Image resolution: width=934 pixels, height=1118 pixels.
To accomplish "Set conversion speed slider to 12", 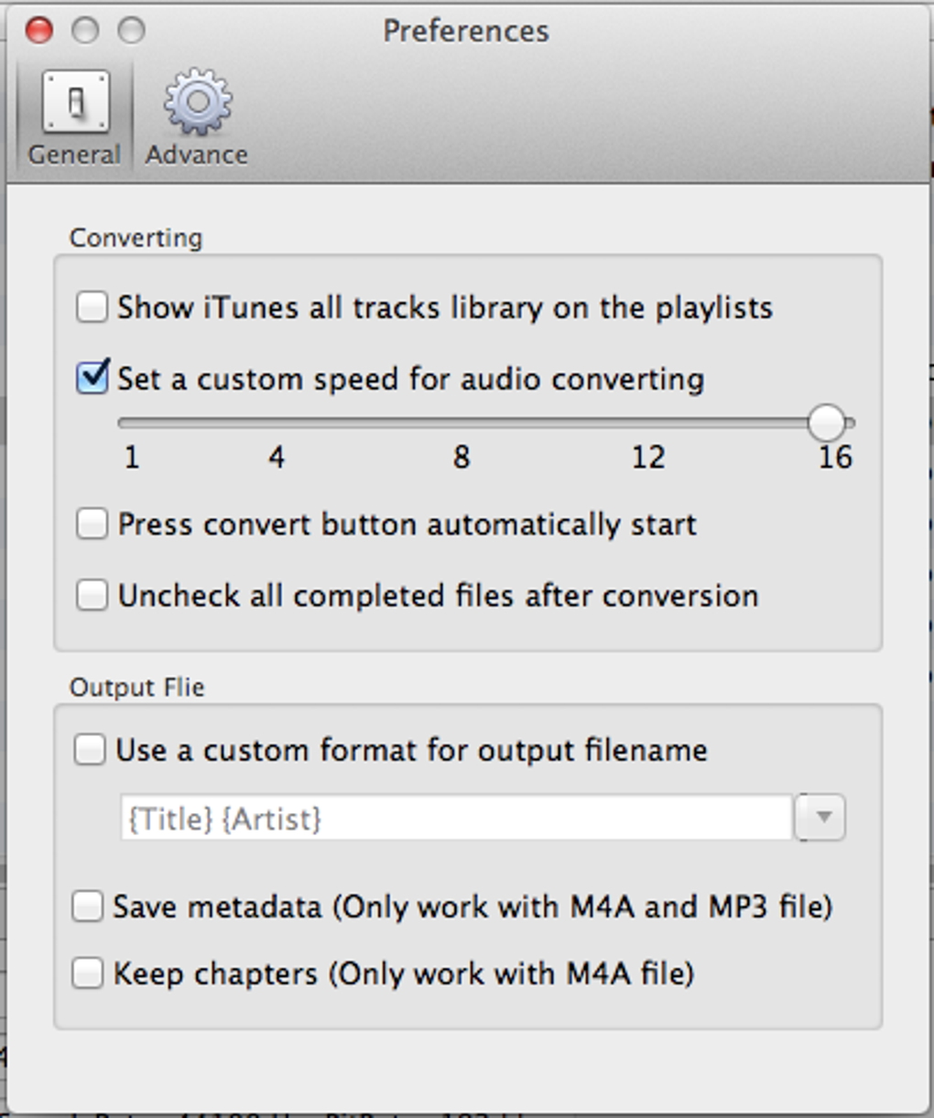I will [x=648, y=423].
